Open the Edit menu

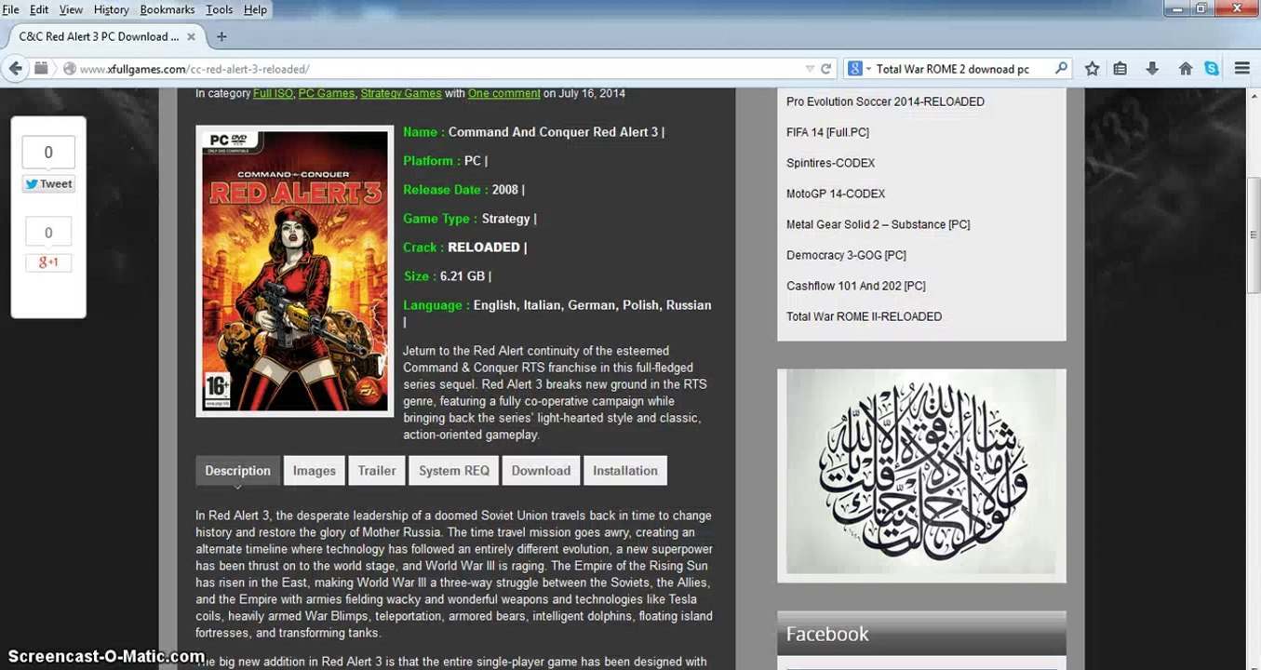39,9
